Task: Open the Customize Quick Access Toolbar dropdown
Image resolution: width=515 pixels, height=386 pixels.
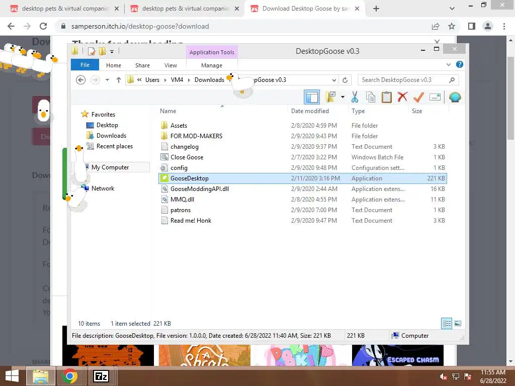Action: [112, 52]
